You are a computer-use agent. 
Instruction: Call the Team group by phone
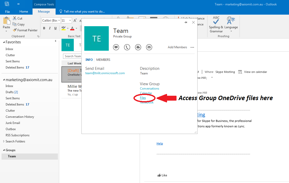click(127, 47)
